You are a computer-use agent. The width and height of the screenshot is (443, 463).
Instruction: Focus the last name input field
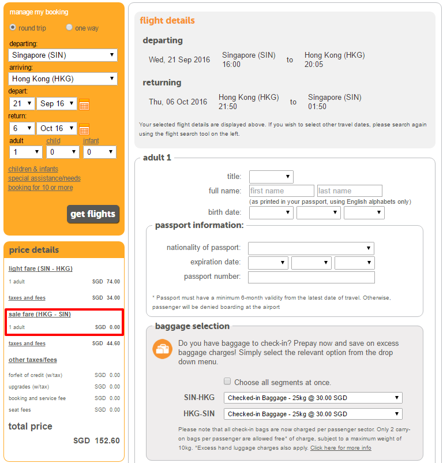coord(350,191)
